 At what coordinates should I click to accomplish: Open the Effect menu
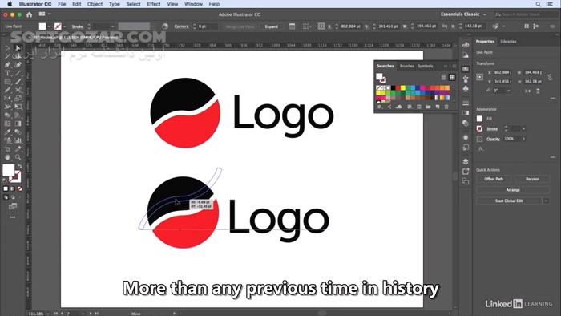click(154, 4)
